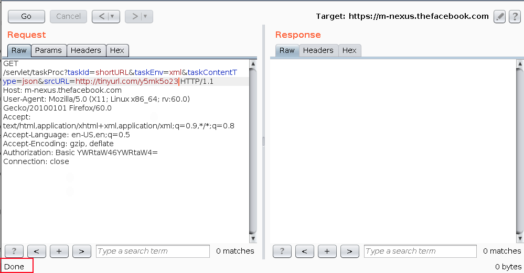The height and width of the screenshot is (273, 524).
Task: Click request search help question mark button
Action: tap(14, 251)
